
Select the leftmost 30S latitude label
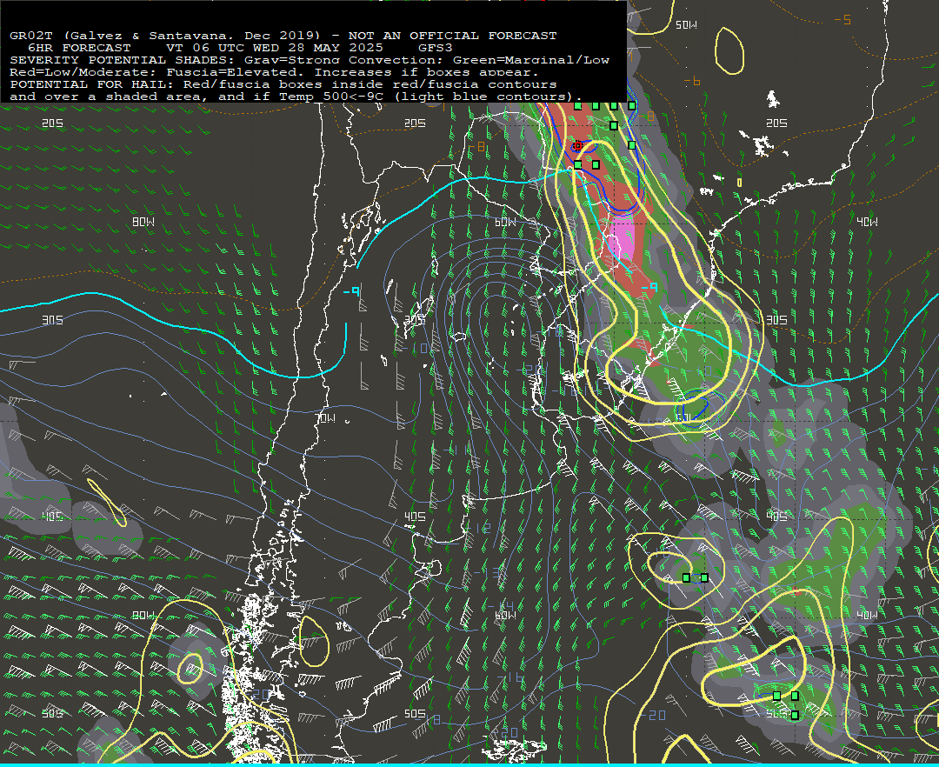pos(52,320)
